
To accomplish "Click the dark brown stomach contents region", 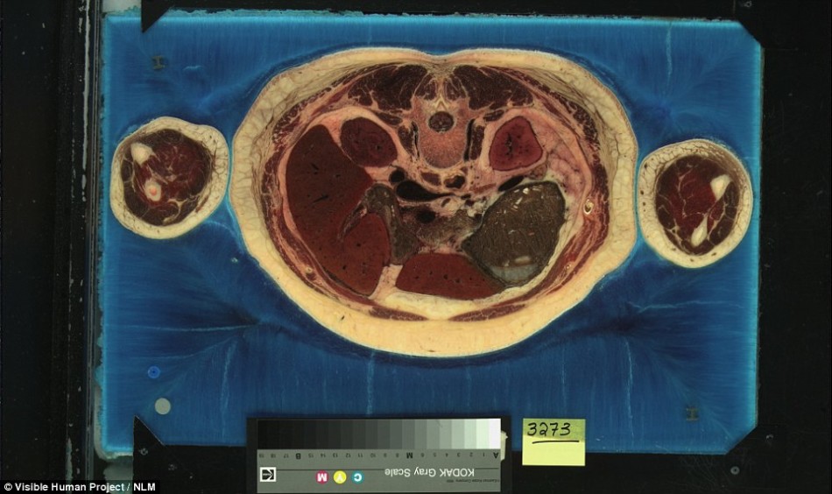I will [x=517, y=228].
